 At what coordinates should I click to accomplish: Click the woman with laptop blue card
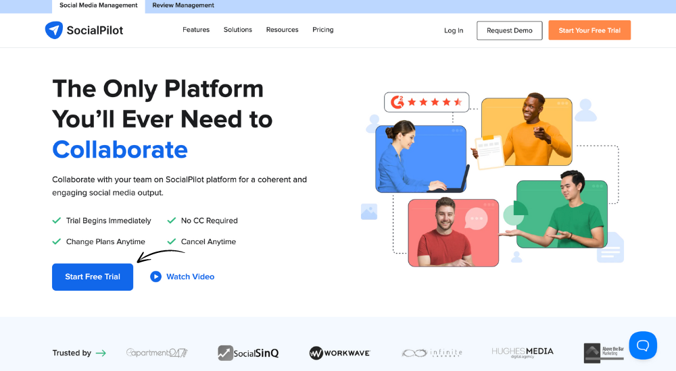tap(420, 159)
